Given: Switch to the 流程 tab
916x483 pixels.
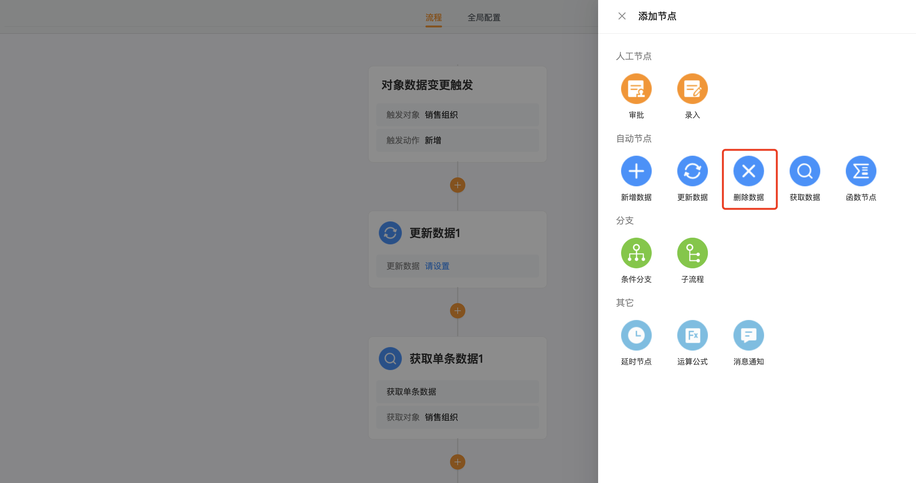Looking at the screenshot, I should click(x=433, y=18).
